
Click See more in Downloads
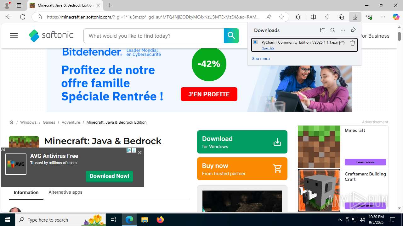[260, 58]
